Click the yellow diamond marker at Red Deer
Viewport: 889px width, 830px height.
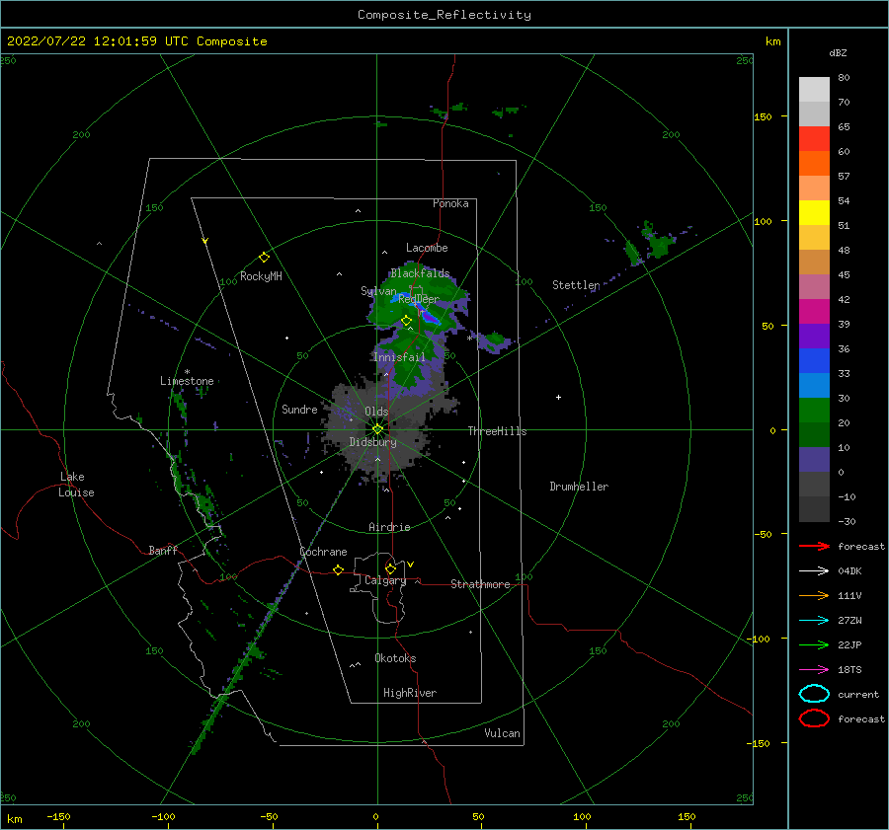406,321
